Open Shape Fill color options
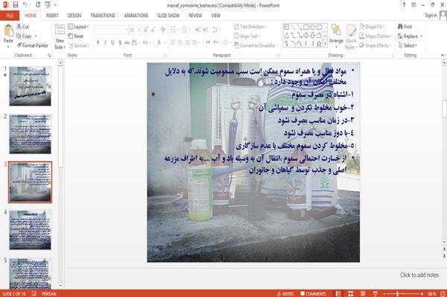 [372, 27]
